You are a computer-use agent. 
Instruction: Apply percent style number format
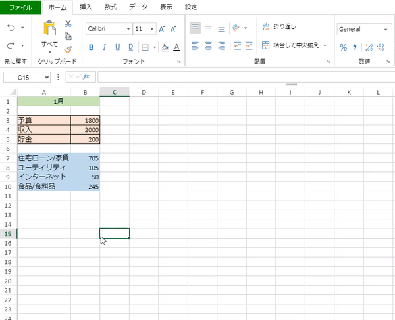[x=343, y=47]
